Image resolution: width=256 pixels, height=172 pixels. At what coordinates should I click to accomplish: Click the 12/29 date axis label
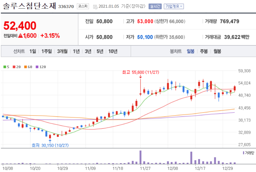click(x=228, y=168)
